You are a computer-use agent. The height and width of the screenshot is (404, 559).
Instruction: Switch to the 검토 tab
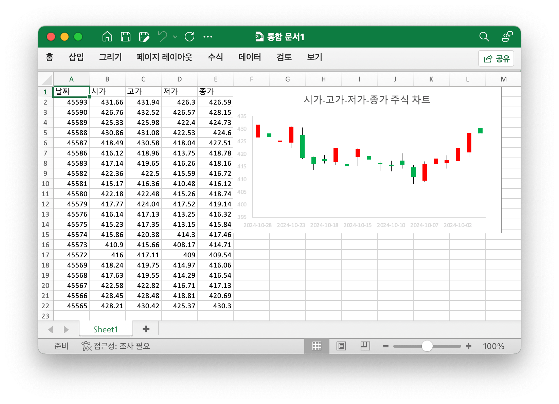point(284,57)
